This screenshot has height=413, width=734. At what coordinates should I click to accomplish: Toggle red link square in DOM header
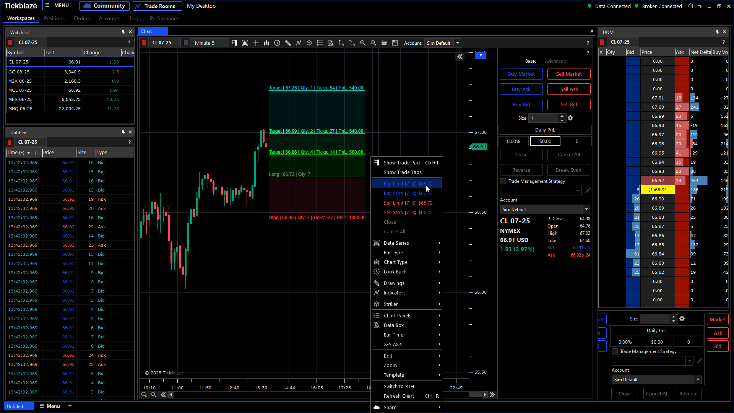602,42
